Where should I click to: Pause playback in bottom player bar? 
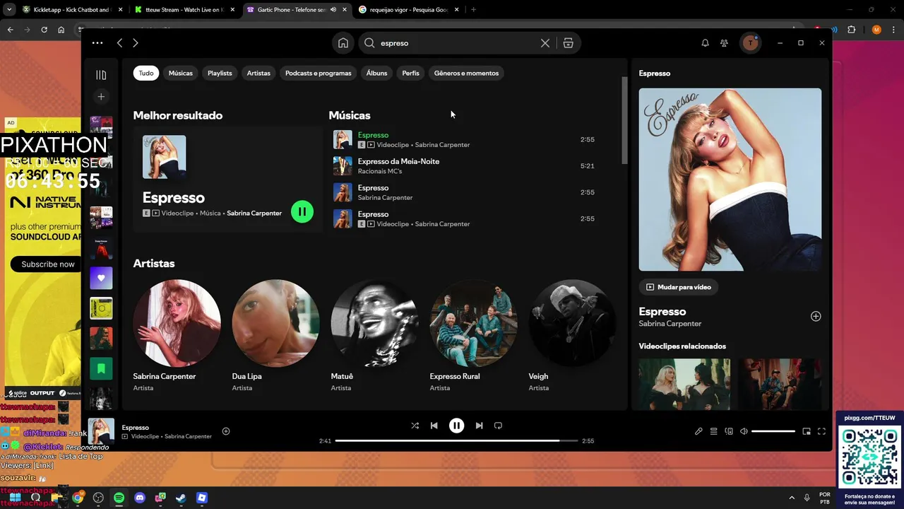[457, 426]
